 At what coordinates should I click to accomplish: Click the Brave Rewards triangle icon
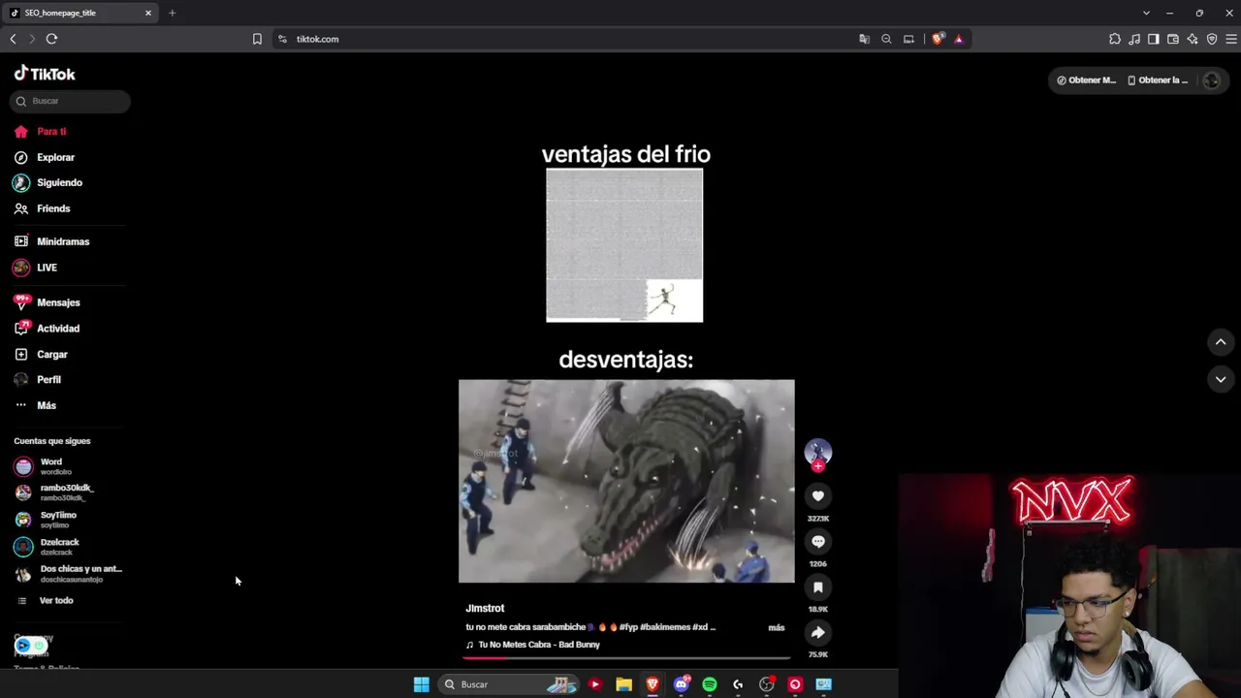click(x=959, y=39)
